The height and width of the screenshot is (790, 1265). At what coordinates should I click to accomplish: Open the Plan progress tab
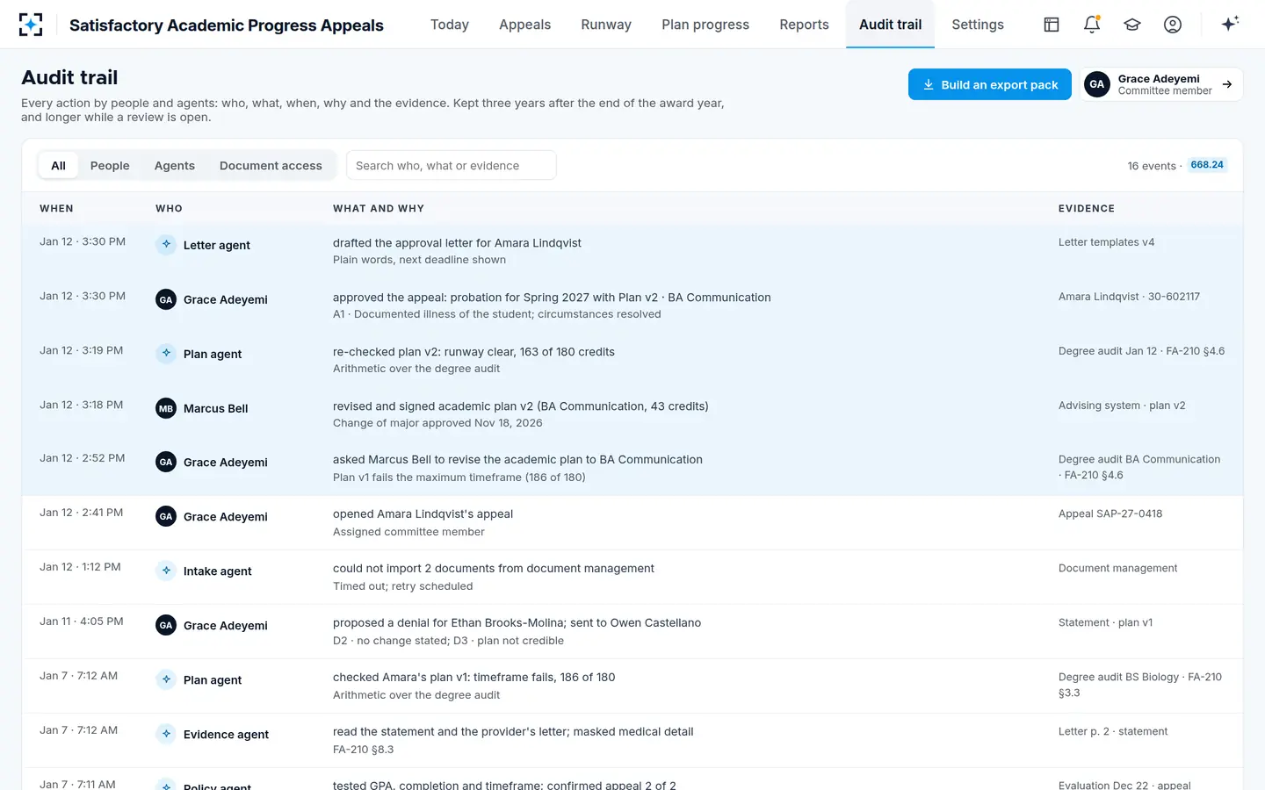[705, 25]
